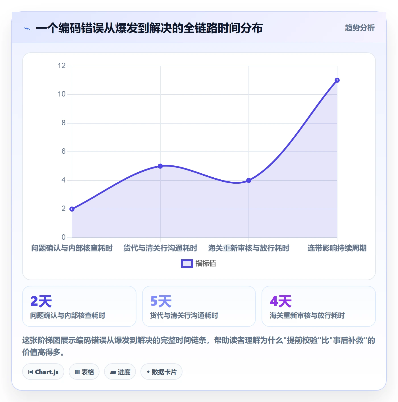Click the 表格 table tag icon
The height and width of the screenshot is (402, 398).
point(77,372)
